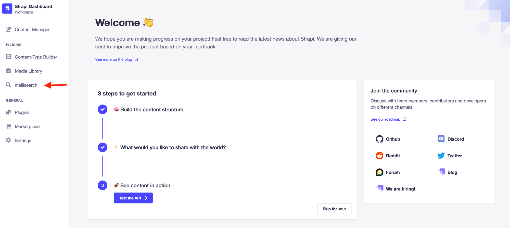Click the Media Library picture icon
510x228 pixels.
8,71
